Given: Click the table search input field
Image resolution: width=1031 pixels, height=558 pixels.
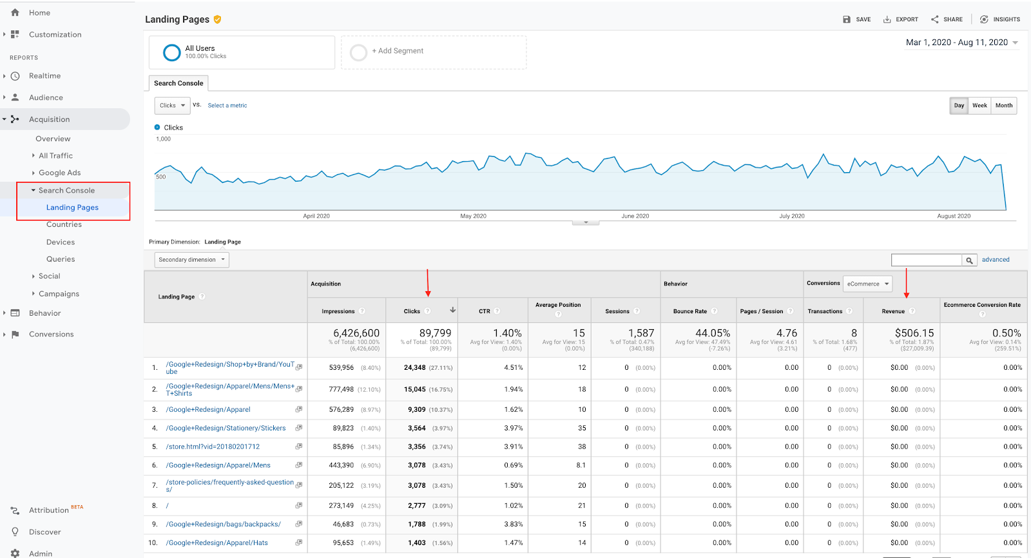Looking at the screenshot, I should [x=927, y=260].
